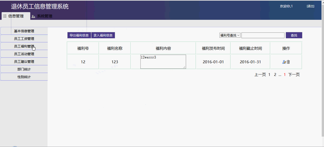Click inside the 12werrr3 welfare content textarea

point(163,62)
